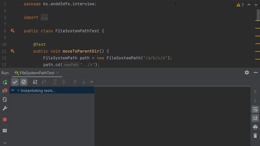Image resolution: width=260 pixels, height=146 pixels.
Task: Open the warnings inspection indicator
Action: point(240,5)
